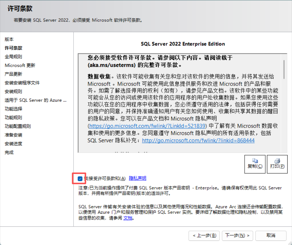The height and width of the screenshot is (245, 292).
Task: Click the printer icon button 打印(P)
Action: tap(277, 164)
